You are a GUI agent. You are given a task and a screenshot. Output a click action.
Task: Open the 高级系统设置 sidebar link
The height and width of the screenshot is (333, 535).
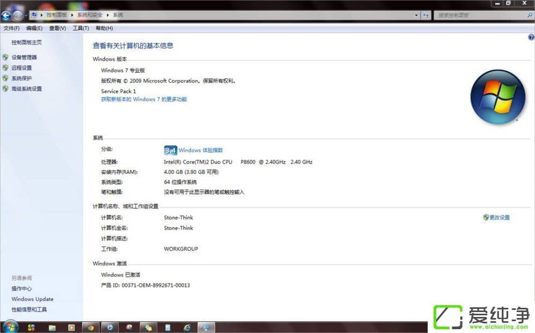(x=26, y=89)
